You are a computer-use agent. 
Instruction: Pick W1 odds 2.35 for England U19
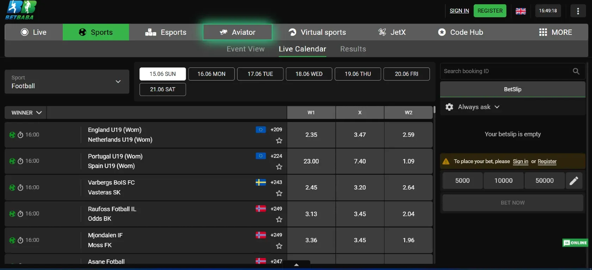click(x=311, y=135)
